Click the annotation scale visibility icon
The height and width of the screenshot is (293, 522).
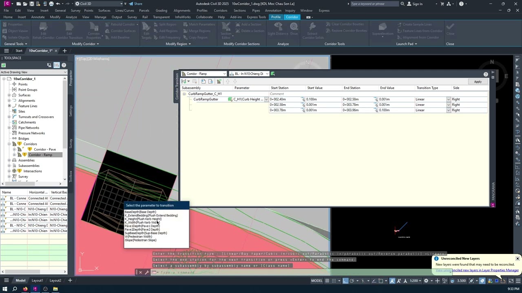point(392,280)
